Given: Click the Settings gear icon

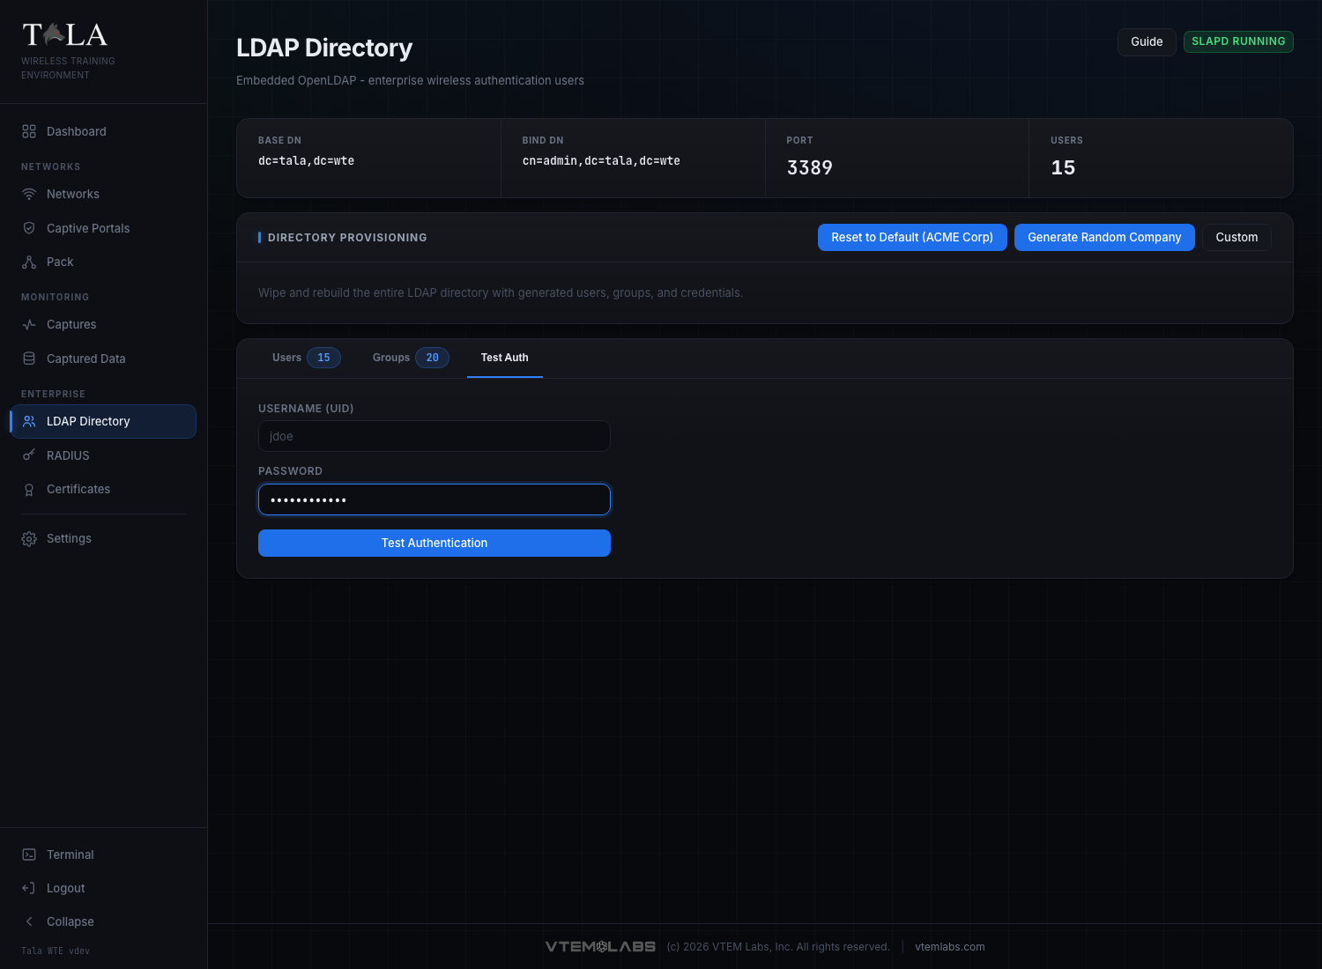Looking at the screenshot, I should [29, 538].
